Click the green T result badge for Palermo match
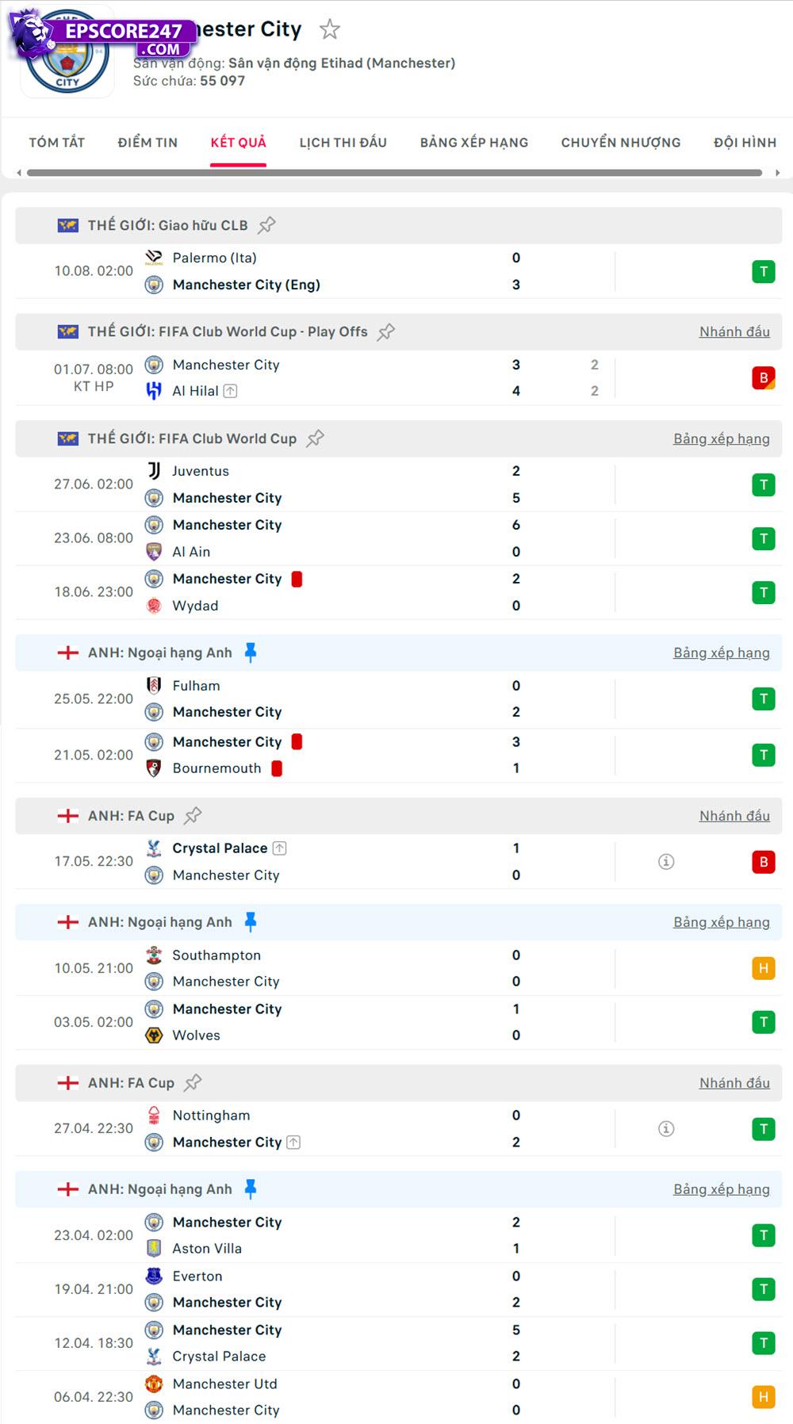The width and height of the screenshot is (793, 1424). (x=763, y=270)
